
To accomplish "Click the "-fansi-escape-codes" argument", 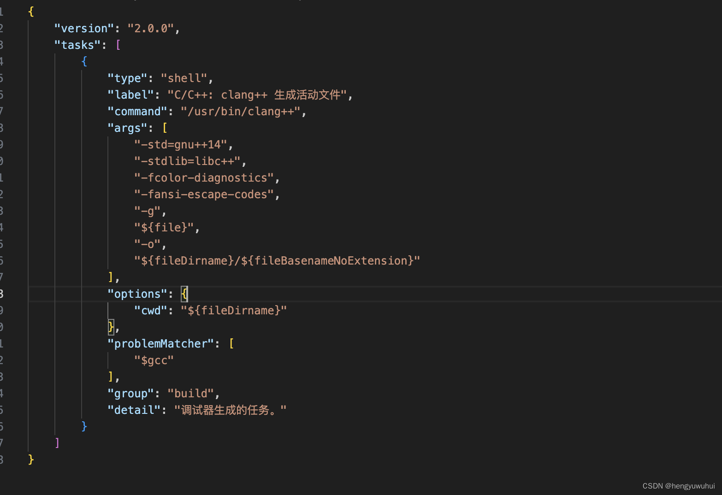I will pyautogui.click(x=205, y=194).
